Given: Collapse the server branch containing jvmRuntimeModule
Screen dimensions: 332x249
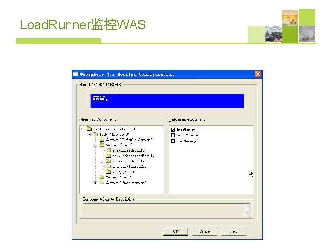Looking at the screenshot, I should [95, 145].
